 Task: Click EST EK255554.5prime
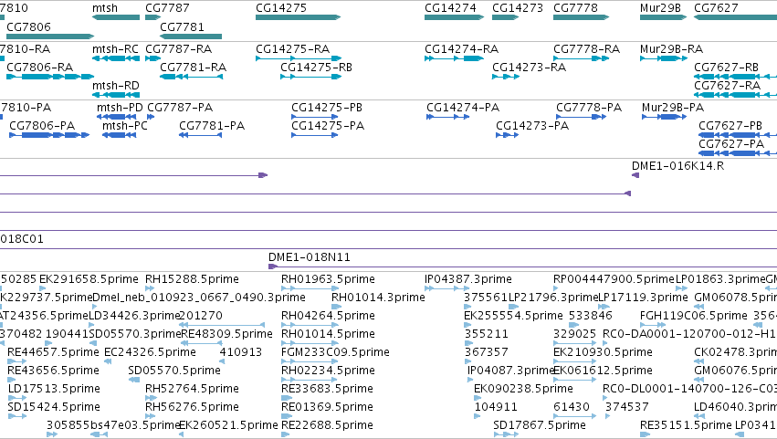(467, 325)
